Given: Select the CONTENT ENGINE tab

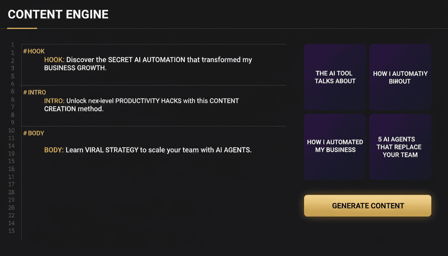Looking at the screenshot, I should tap(58, 14).
